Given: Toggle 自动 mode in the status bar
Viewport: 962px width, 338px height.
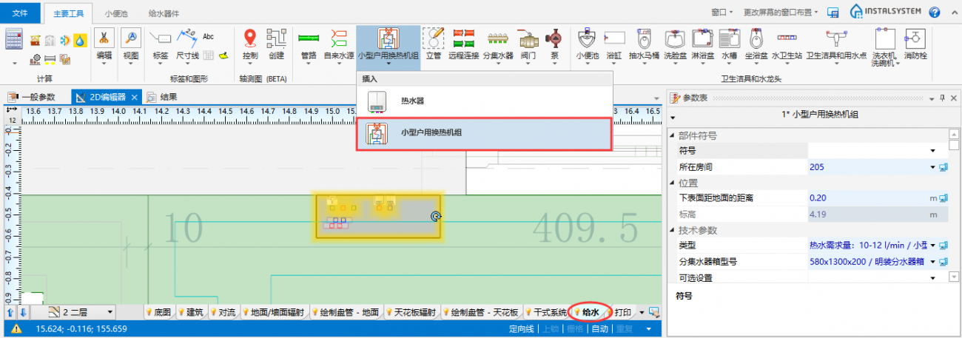Looking at the screenshot, I should 599,329.
